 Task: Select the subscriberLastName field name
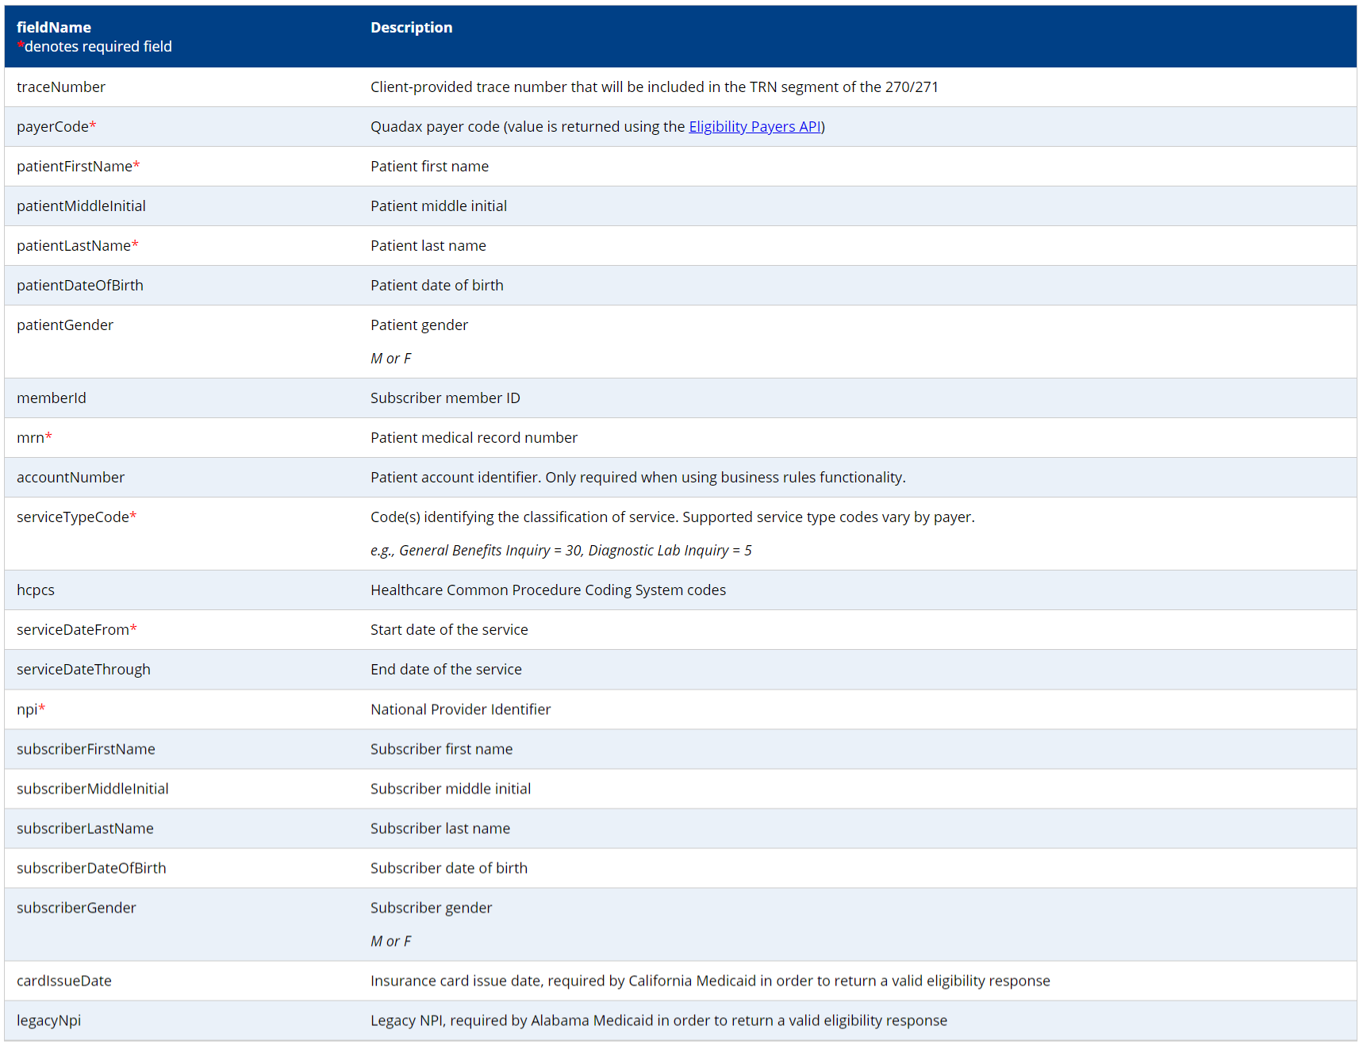pos(85,828)
